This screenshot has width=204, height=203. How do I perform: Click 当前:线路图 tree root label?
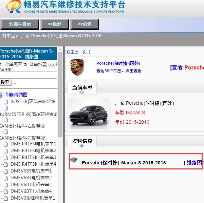16,95
